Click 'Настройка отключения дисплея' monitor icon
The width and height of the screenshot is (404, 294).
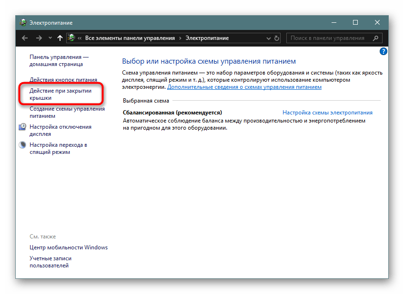click(22, 127)
